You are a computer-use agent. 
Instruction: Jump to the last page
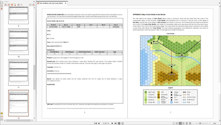[115, 123]
